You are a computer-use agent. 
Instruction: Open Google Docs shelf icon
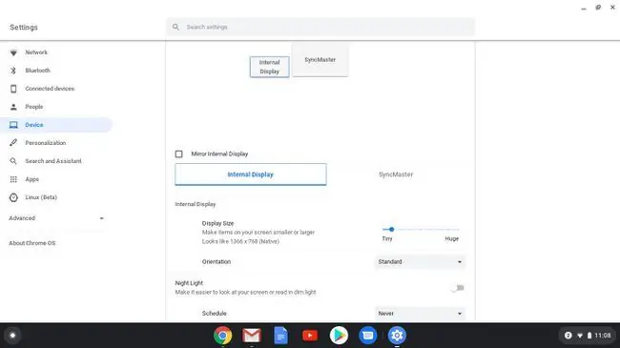280,336
